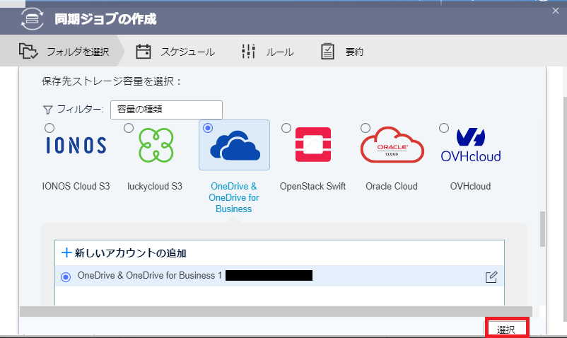The width and height of the screenshot is (567, 338).
Task: Select the OpenStack Swift red logo
Action: pyautogui.click(x=313, y=144)
